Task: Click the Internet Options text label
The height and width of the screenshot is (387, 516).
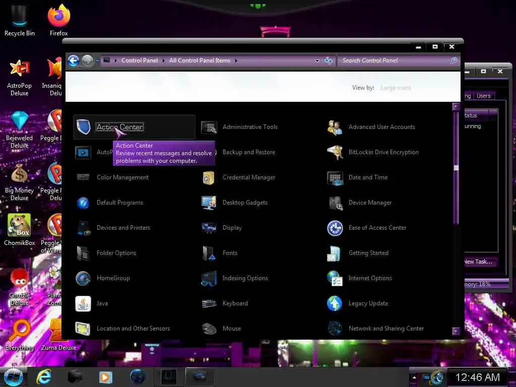Action: tap(370, 278)
